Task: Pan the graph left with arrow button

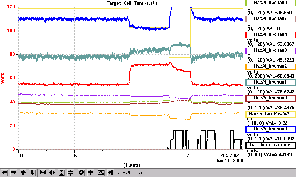Action: [x=4, y=173]
